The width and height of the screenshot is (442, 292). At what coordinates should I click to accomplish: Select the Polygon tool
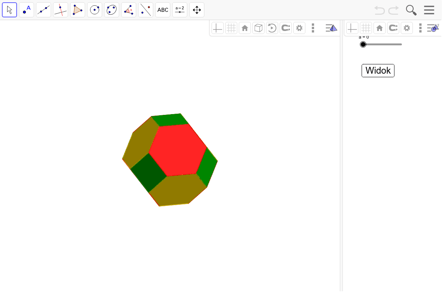[x=78, y=10]
